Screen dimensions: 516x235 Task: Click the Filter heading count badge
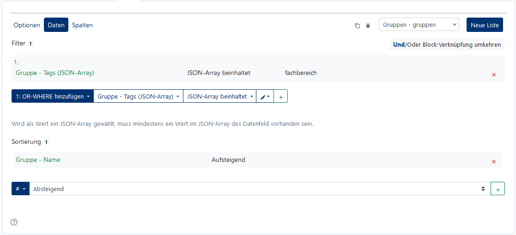(x=30, y=43)
